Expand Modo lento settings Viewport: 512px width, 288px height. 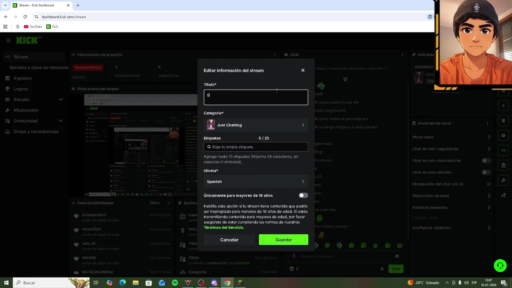[489, 137]
